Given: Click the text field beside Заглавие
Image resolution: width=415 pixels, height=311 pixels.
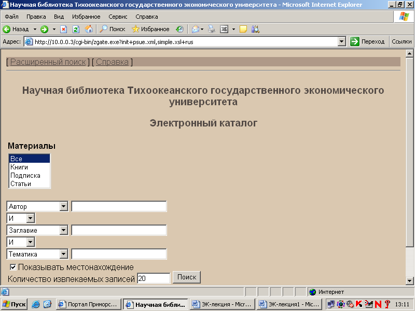Looking at the screenshot, I should click(119, 230).
